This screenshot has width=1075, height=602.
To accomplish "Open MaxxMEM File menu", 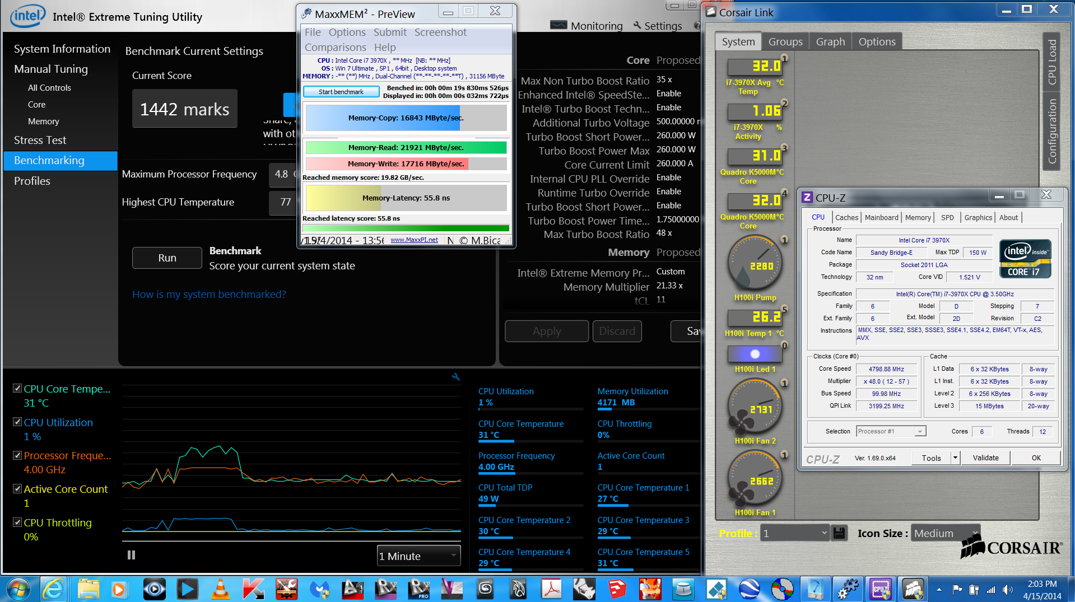I will [313, 32].
